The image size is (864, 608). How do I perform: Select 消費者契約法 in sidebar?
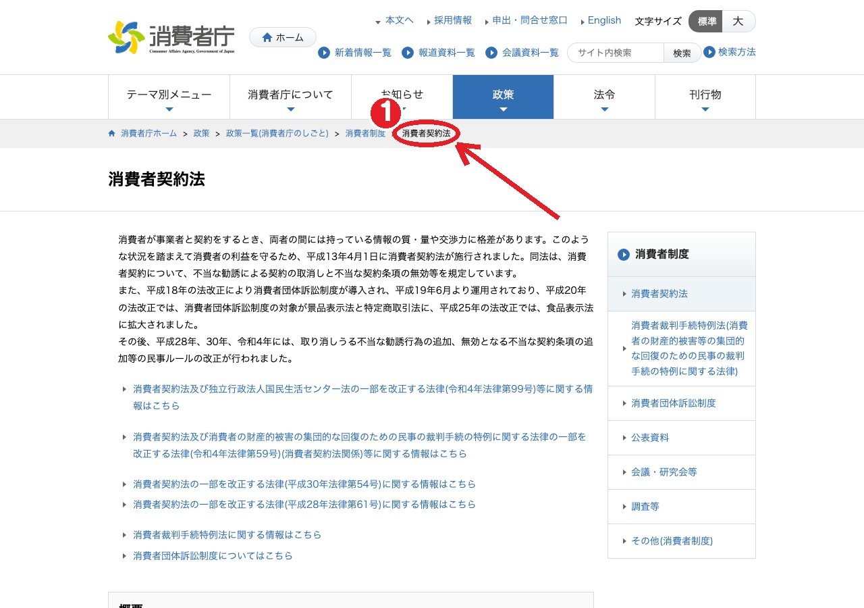pos(682,294)
